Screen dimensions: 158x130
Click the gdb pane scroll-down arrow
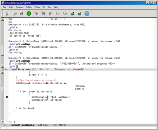pos(2,66)
